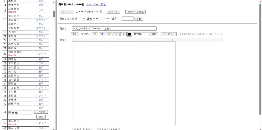Open the 見出しから選択 dropdown
Image resolution: width=262 pixels, height=130 pixels.
pyautogui.click(x=90, y=19)
